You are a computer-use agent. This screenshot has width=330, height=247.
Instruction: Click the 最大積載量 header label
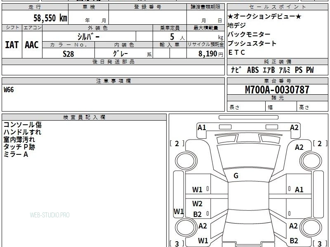(x=205, y=28)
